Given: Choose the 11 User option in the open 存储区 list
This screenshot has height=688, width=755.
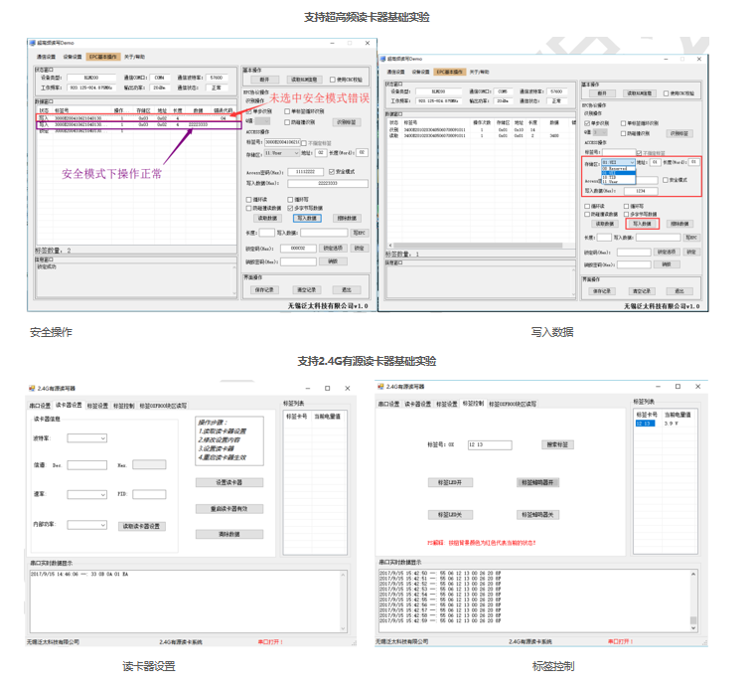Looking at the screenshot, I should point(611,181).
